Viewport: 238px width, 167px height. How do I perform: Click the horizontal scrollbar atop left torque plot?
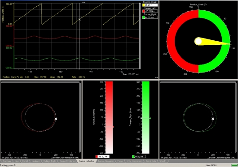pos(40,82)
